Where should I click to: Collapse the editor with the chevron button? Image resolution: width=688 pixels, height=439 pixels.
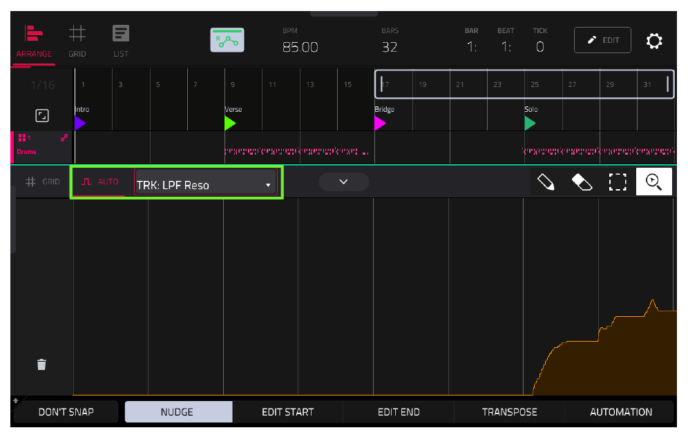[343, 182]
